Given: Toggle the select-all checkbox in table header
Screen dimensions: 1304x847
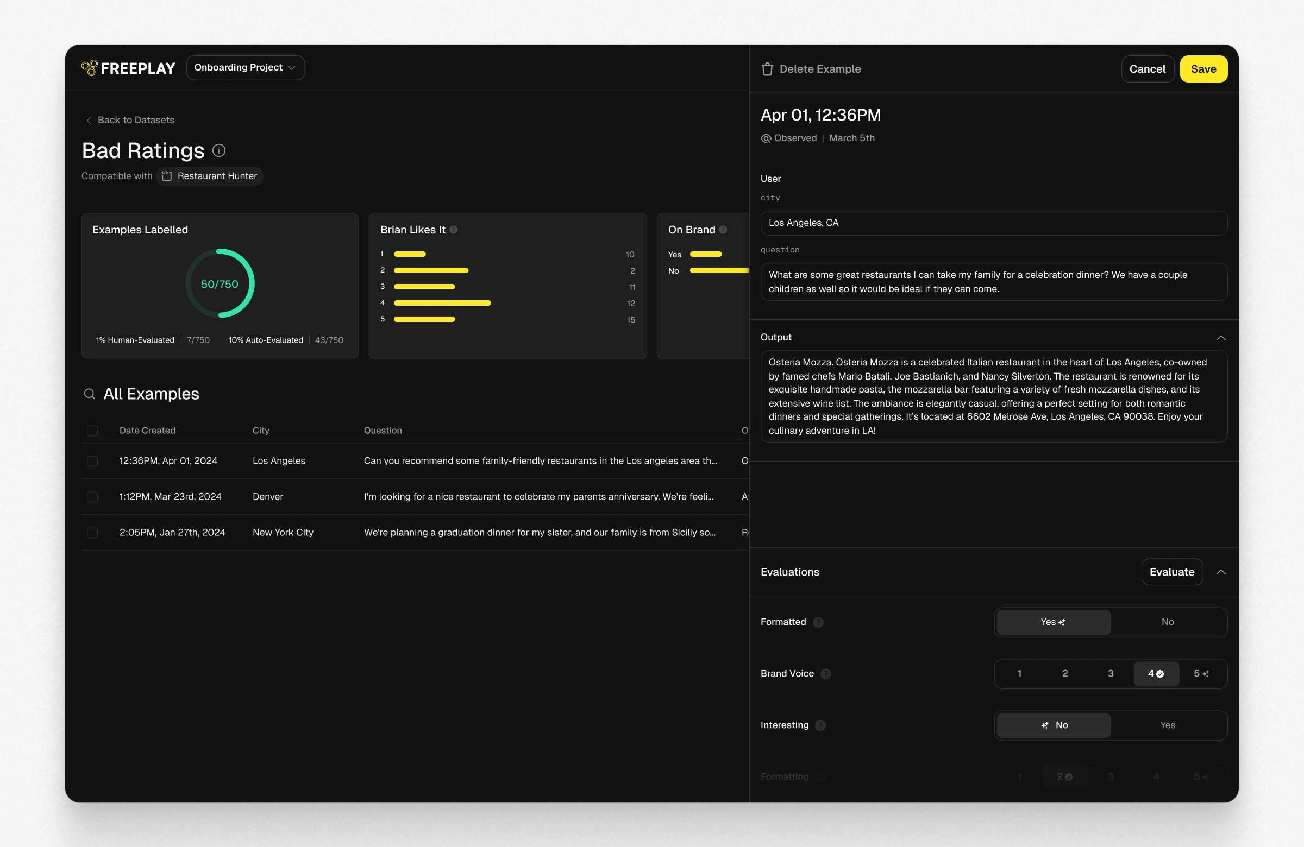Looking at the screenshot, I should click(92, 431).
